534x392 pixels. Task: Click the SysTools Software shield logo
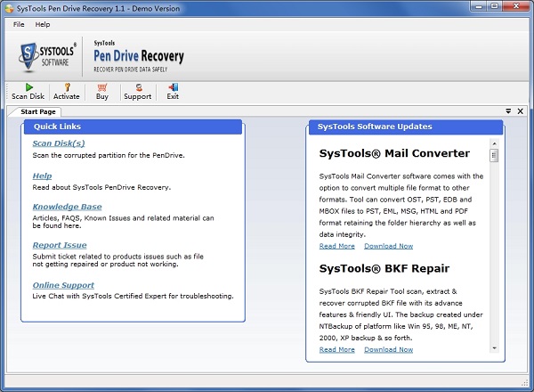coord(28,57)
